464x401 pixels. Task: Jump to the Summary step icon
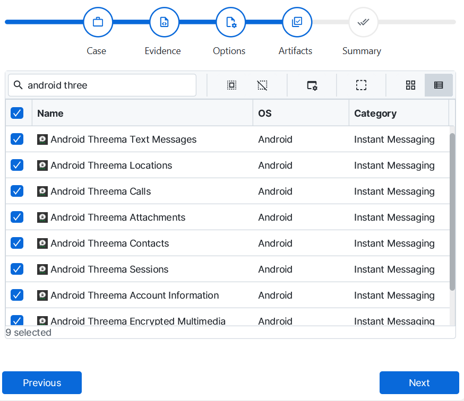click(x=363, y=22)
